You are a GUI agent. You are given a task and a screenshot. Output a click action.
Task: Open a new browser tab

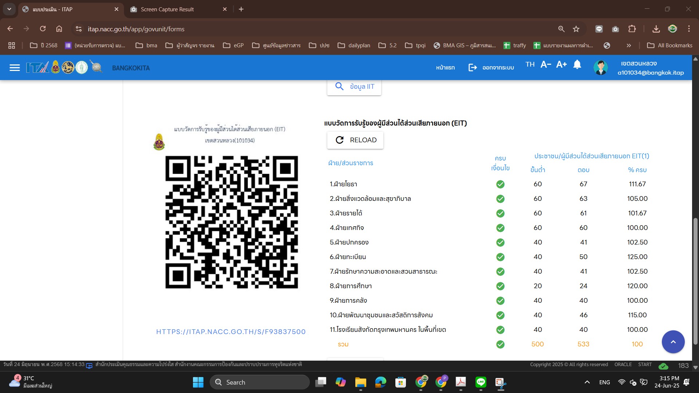click(241, 9)
